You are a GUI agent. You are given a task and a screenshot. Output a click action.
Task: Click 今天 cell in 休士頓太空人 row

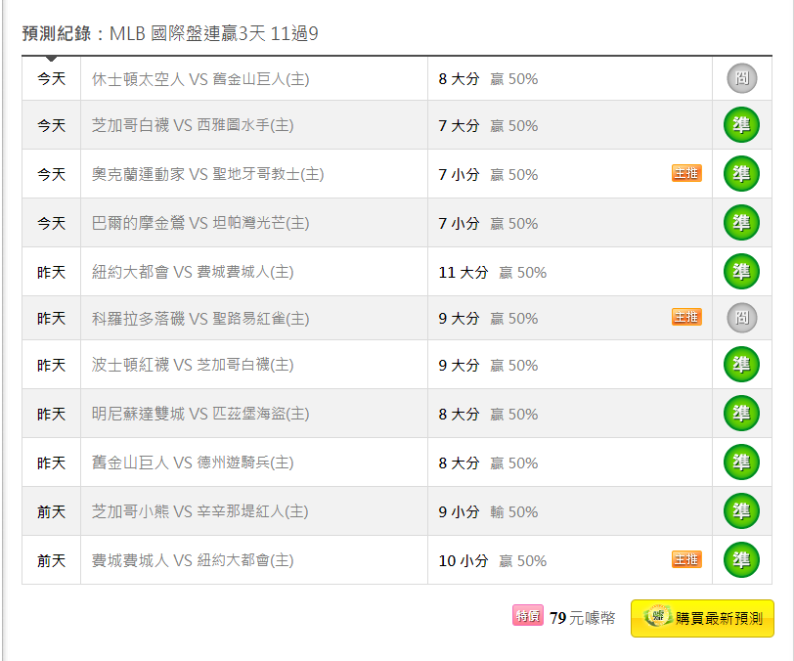point(51,78)
